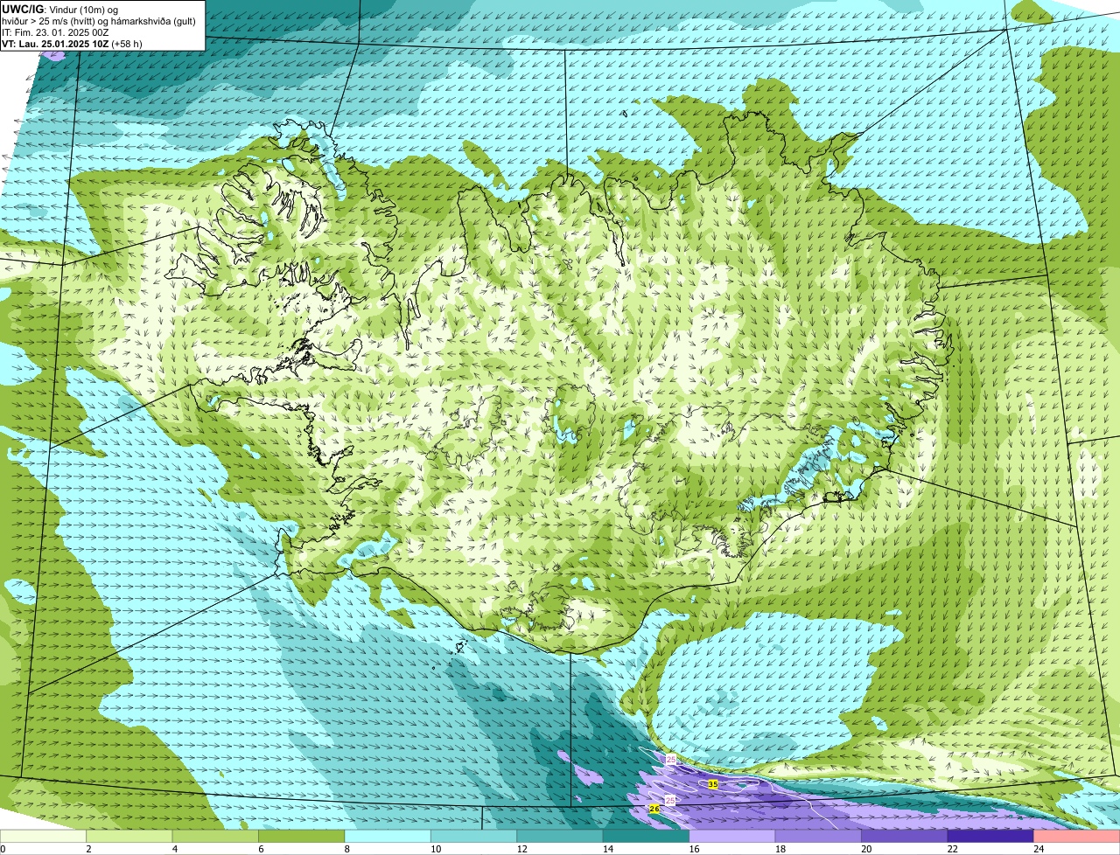
Task: Click the legend scale value 14
Action: [x=608, y=849]
